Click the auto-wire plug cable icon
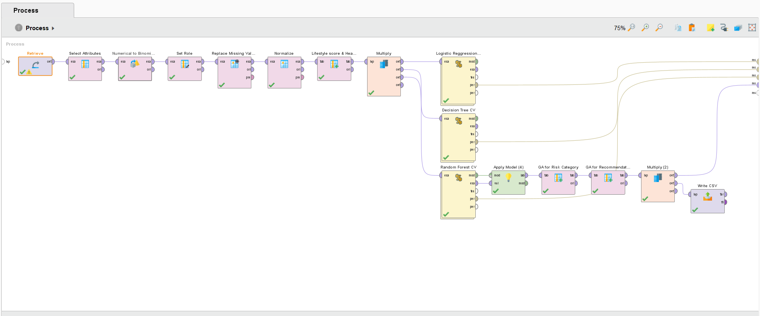The width and height of the screenshot is (760, 316). 724,27
